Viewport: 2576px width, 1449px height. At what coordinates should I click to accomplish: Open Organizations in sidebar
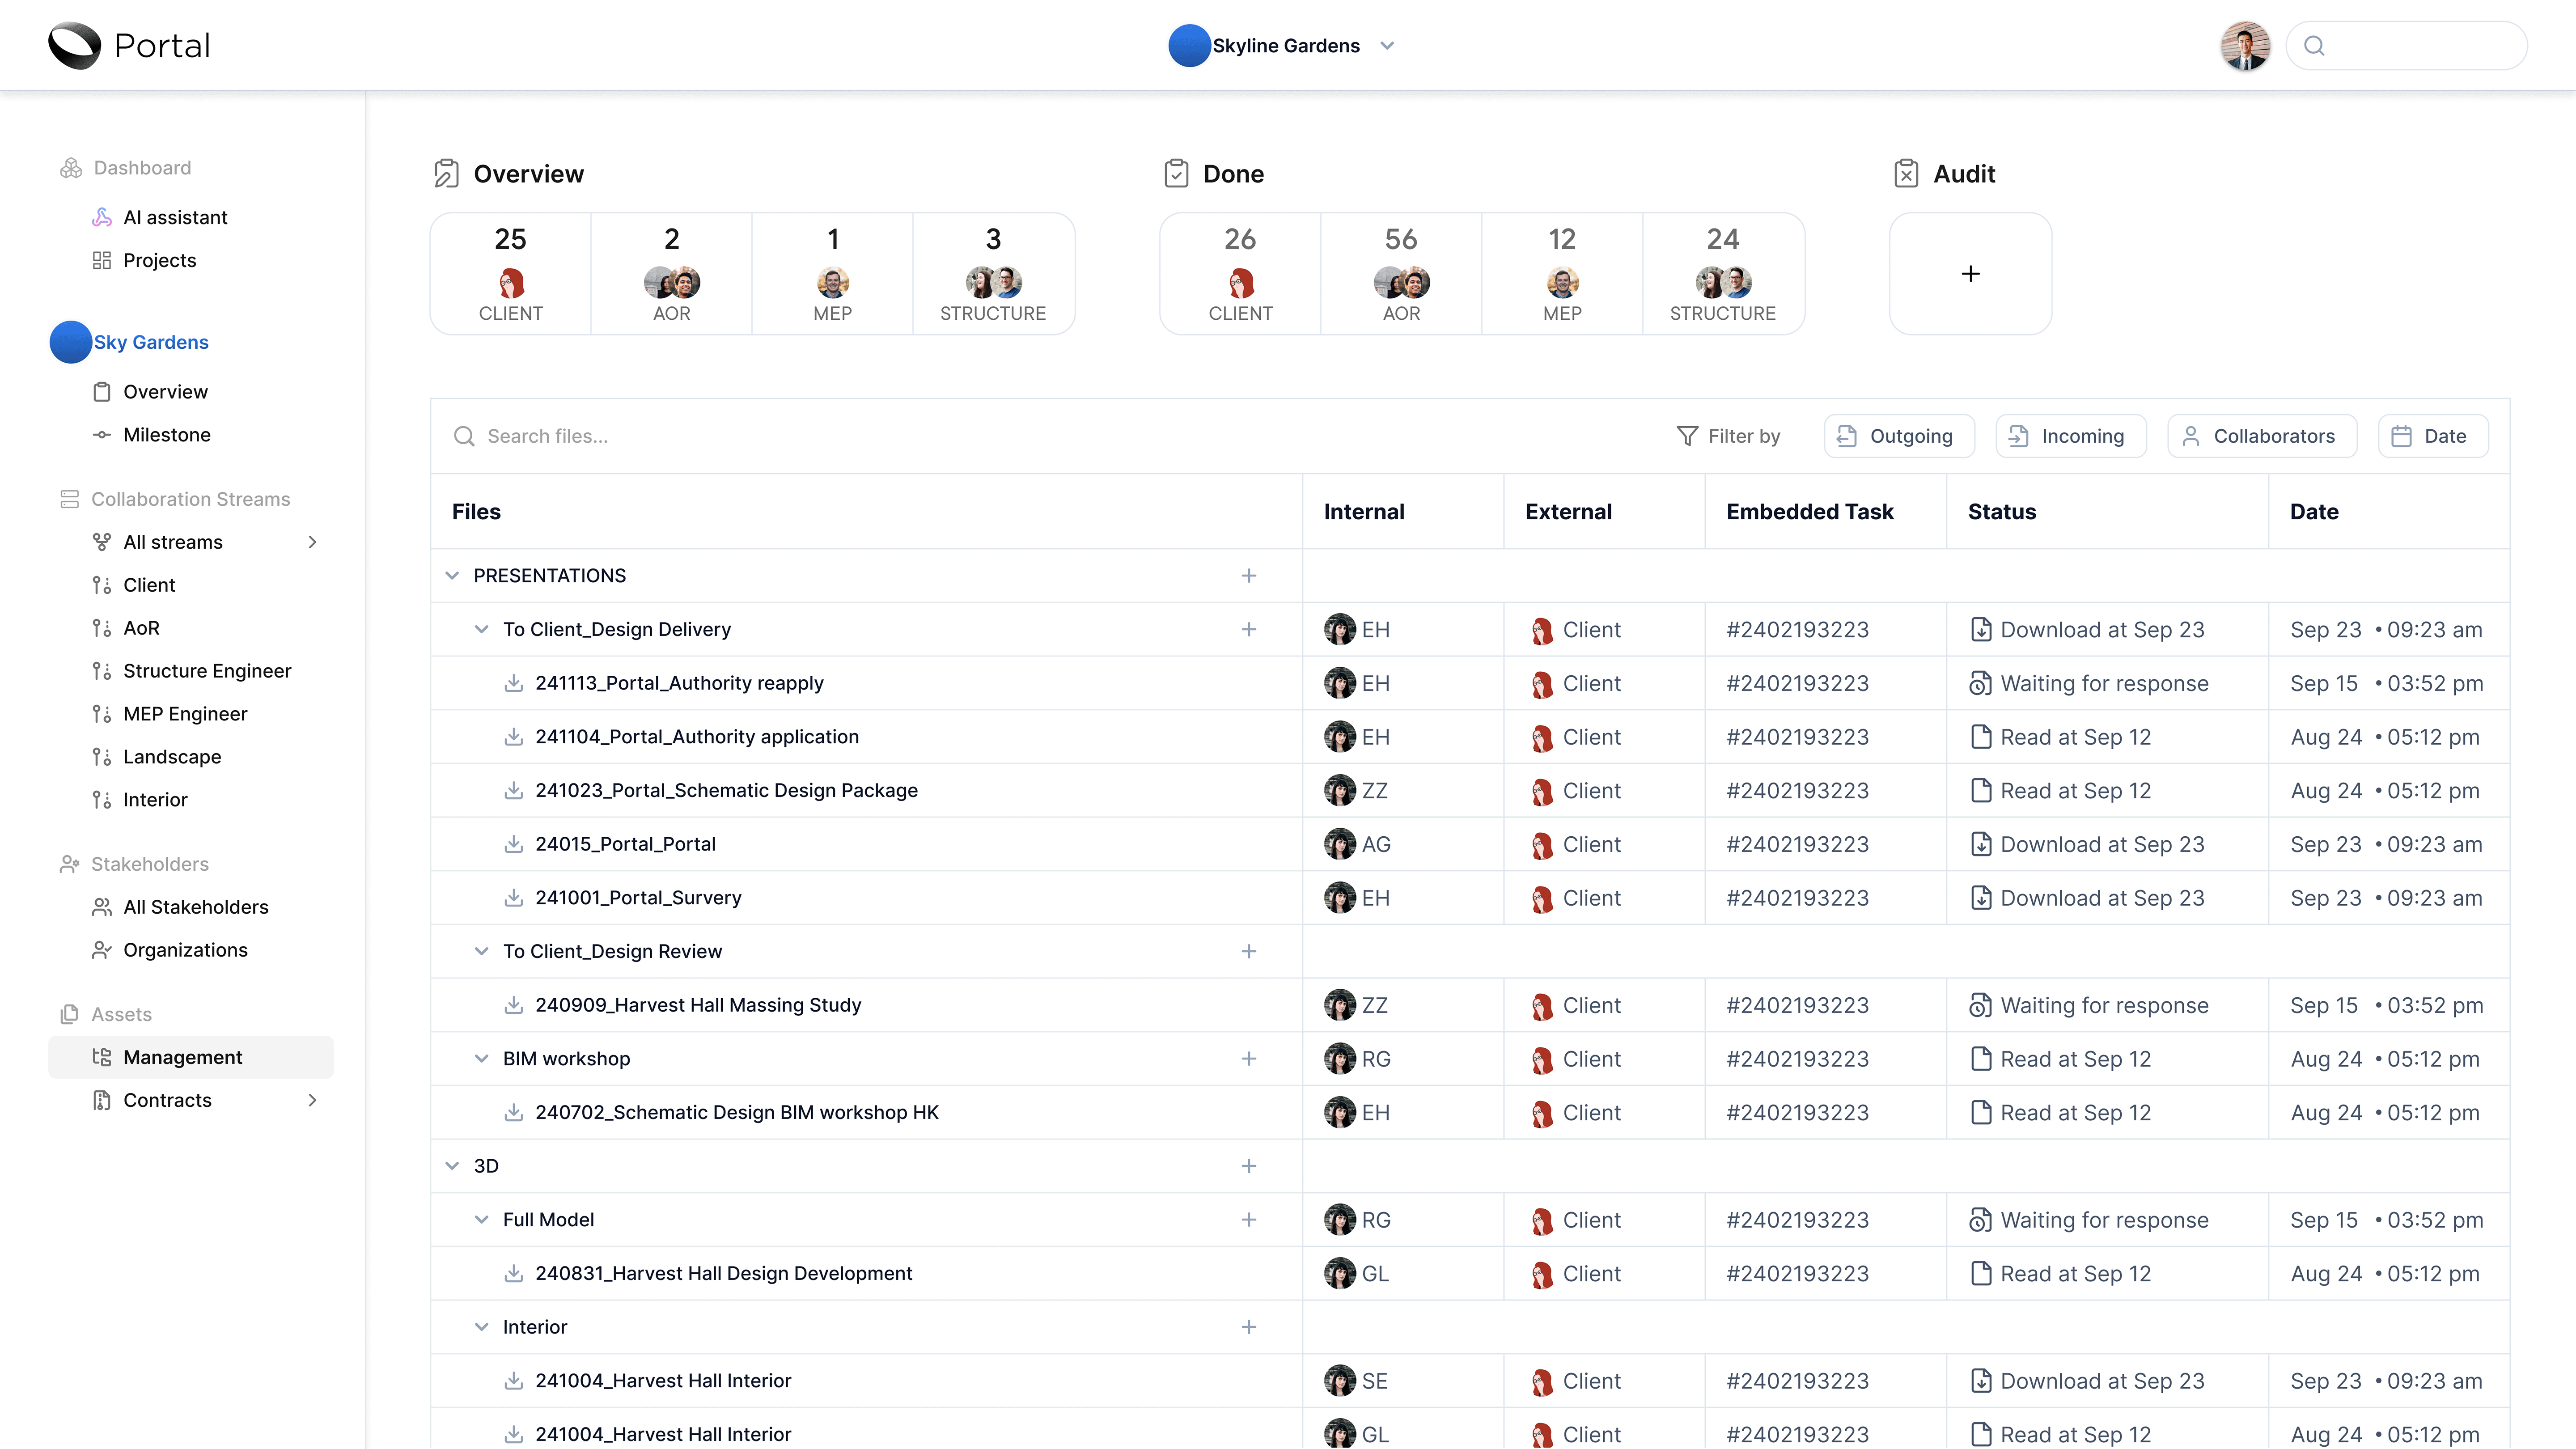(185, 950)
